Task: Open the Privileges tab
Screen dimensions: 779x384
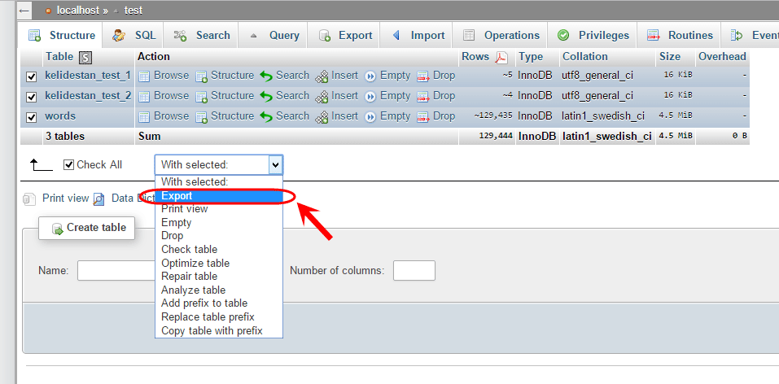Action: [593, 35]
